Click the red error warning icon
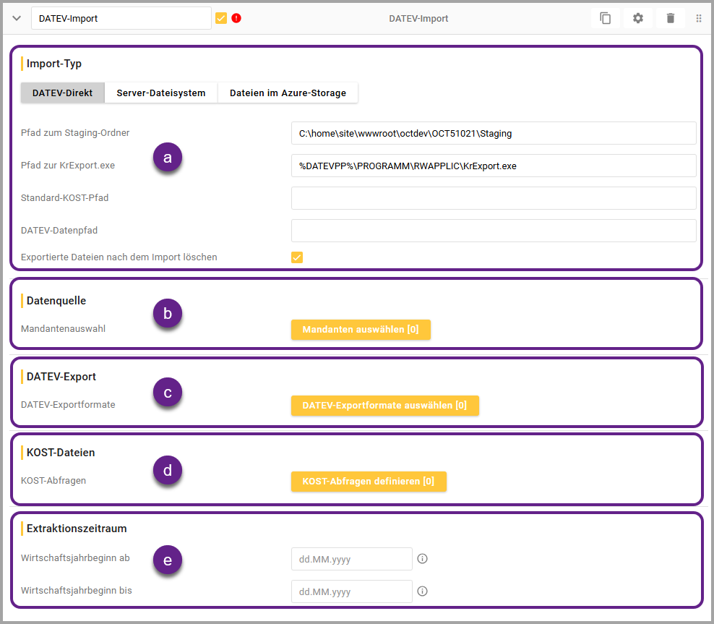This screenshot has height=624, width=714. (236, 18)
